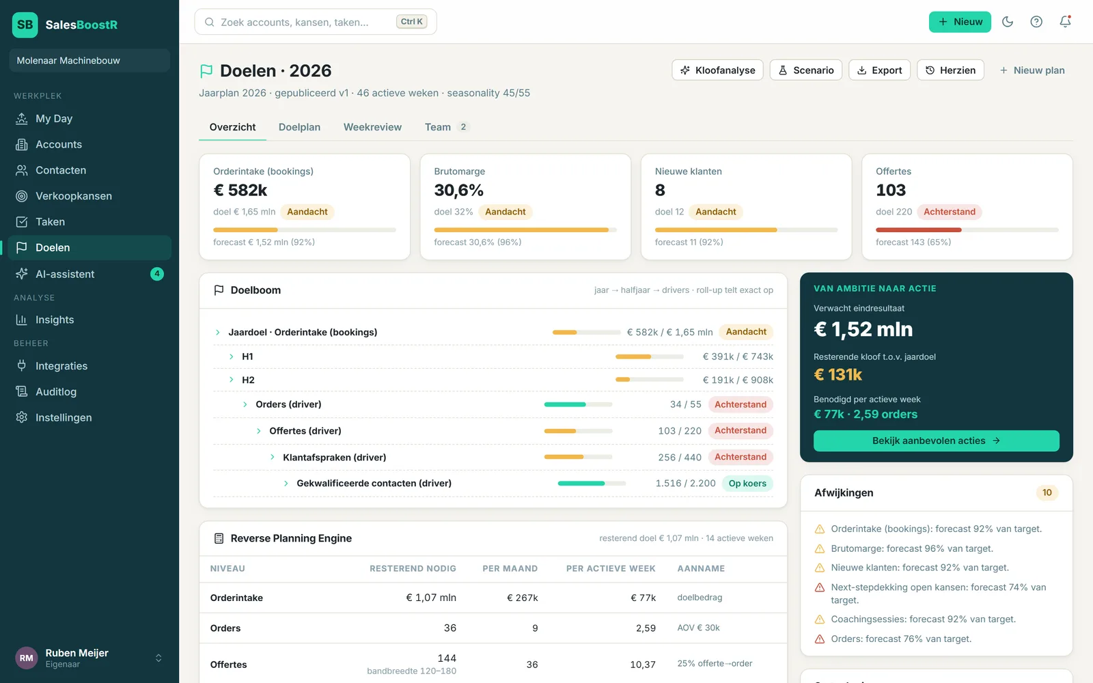Click the Op koers status badge

point(747,484)
